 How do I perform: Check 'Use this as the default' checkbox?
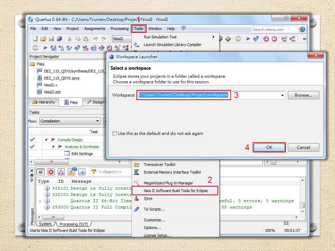pos(114,134)
